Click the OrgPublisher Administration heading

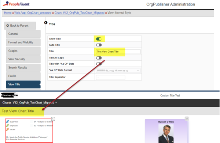(x=170, y=4)
